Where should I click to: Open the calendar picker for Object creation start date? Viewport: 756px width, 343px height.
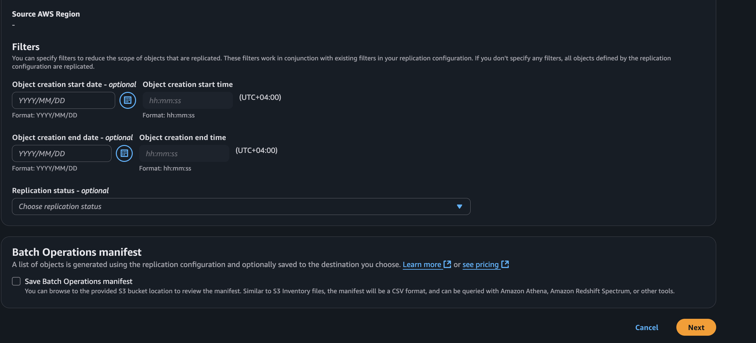[x=127, y=100]
